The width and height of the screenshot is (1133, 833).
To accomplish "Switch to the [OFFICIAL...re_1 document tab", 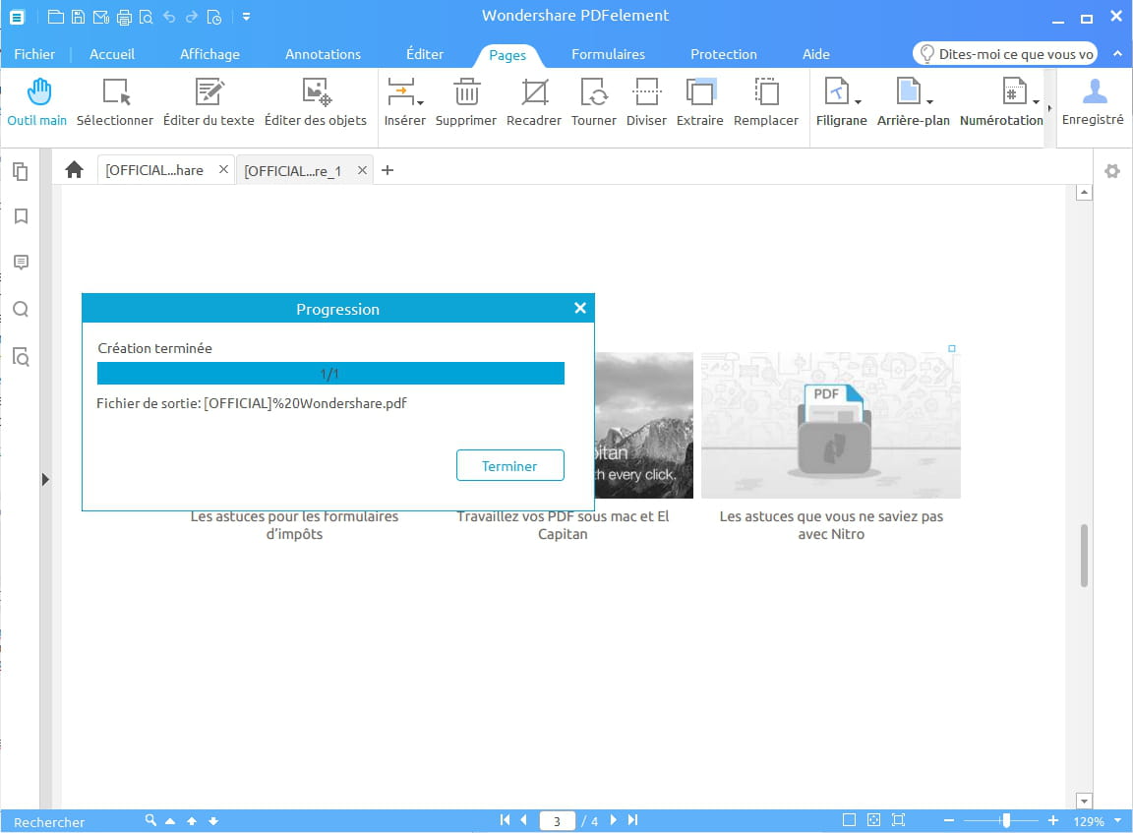I will [293, 171].
